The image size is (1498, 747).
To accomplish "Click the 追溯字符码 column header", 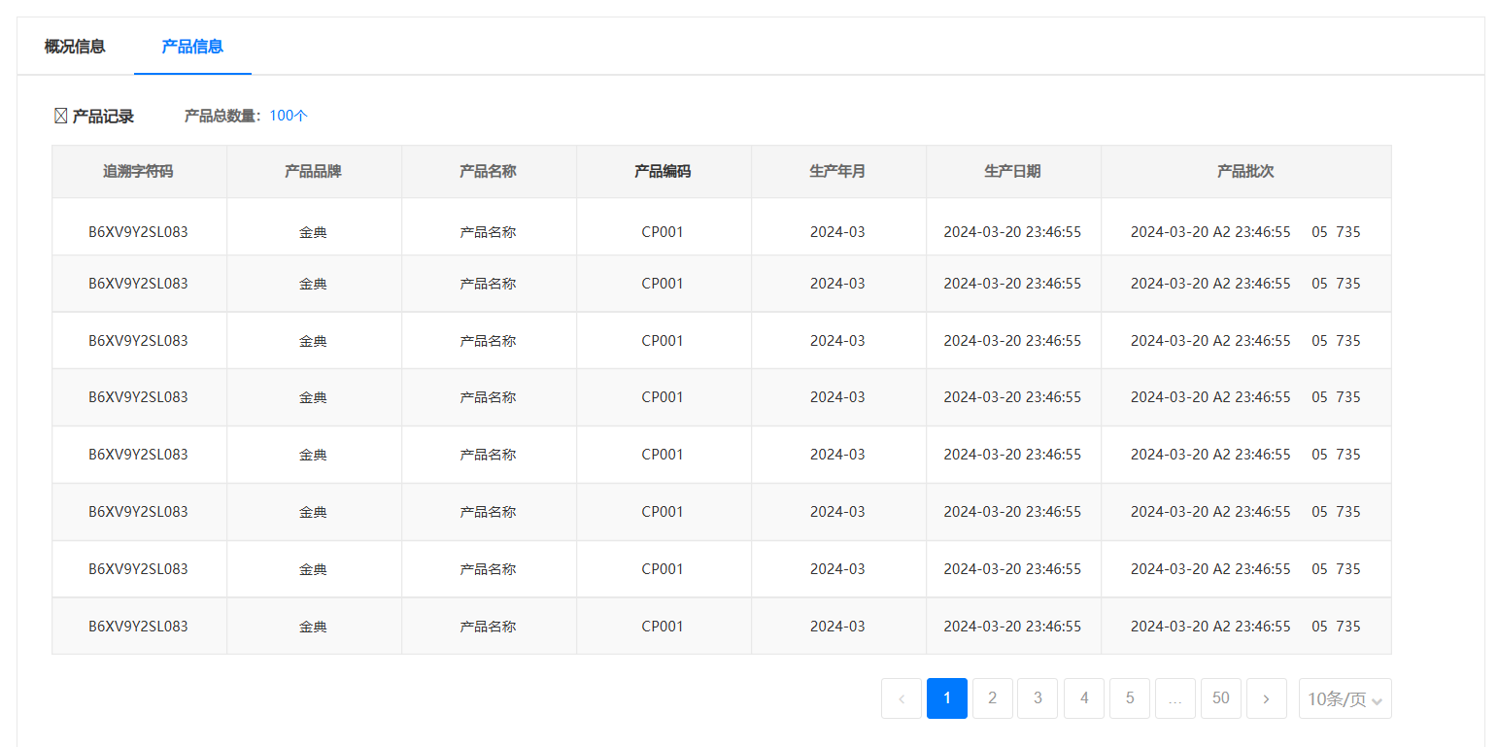I will [139, 172].
